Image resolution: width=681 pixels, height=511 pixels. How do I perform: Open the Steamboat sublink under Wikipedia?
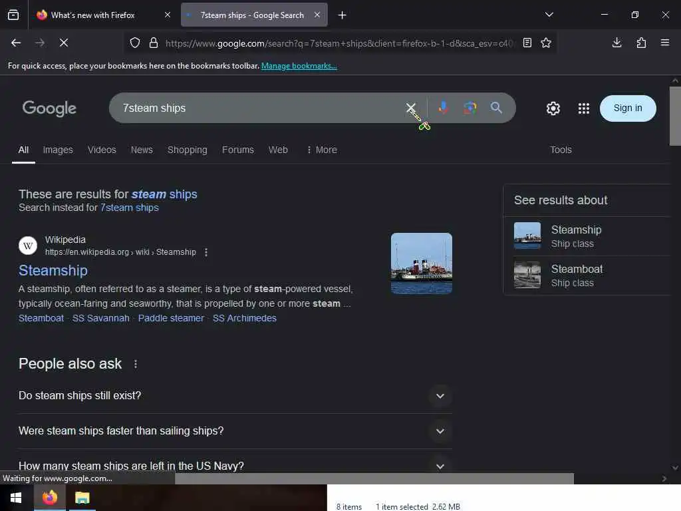pyautogui.click(x=41, y=318)
